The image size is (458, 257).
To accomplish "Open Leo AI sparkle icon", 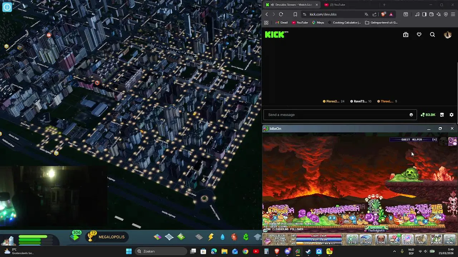I will tap(439, 14).
